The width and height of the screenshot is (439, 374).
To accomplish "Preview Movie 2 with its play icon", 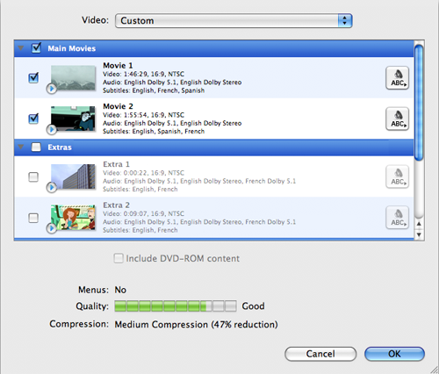I will tap(52, 129).
